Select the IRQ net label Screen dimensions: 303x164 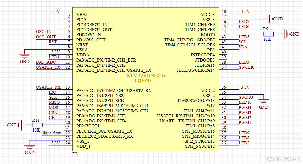click(x=52, y=92)
